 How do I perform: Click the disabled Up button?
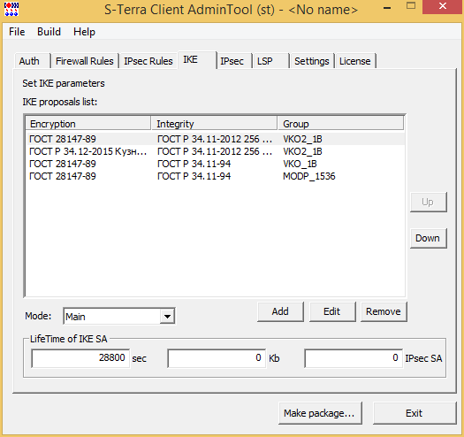[428, 202]
